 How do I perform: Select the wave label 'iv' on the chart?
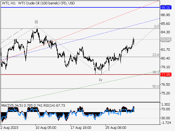point(101,80)
